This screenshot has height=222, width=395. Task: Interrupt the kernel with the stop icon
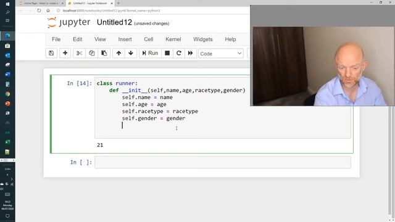tap(167, 53)
